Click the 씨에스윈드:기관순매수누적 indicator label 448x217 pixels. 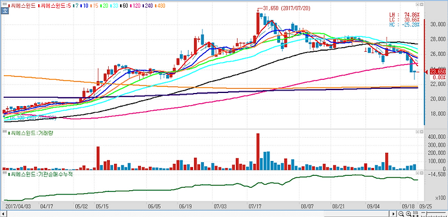(x=40, y=174)
